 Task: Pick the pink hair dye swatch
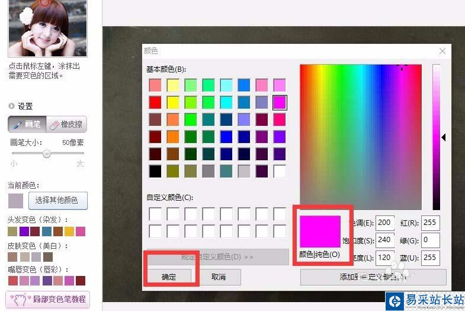point(81,231)
